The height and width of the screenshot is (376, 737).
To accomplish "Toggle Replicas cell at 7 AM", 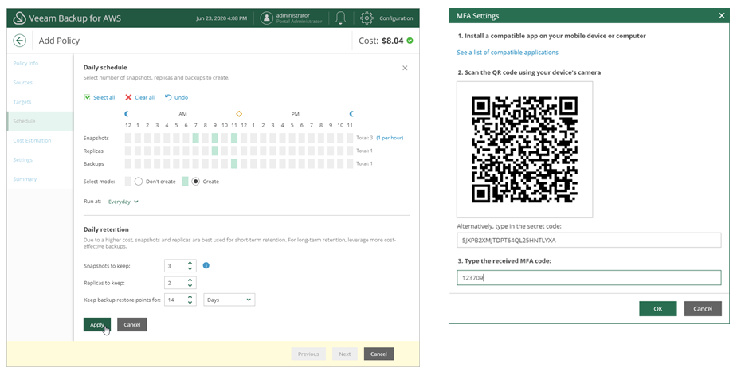I will coord(195,151).
